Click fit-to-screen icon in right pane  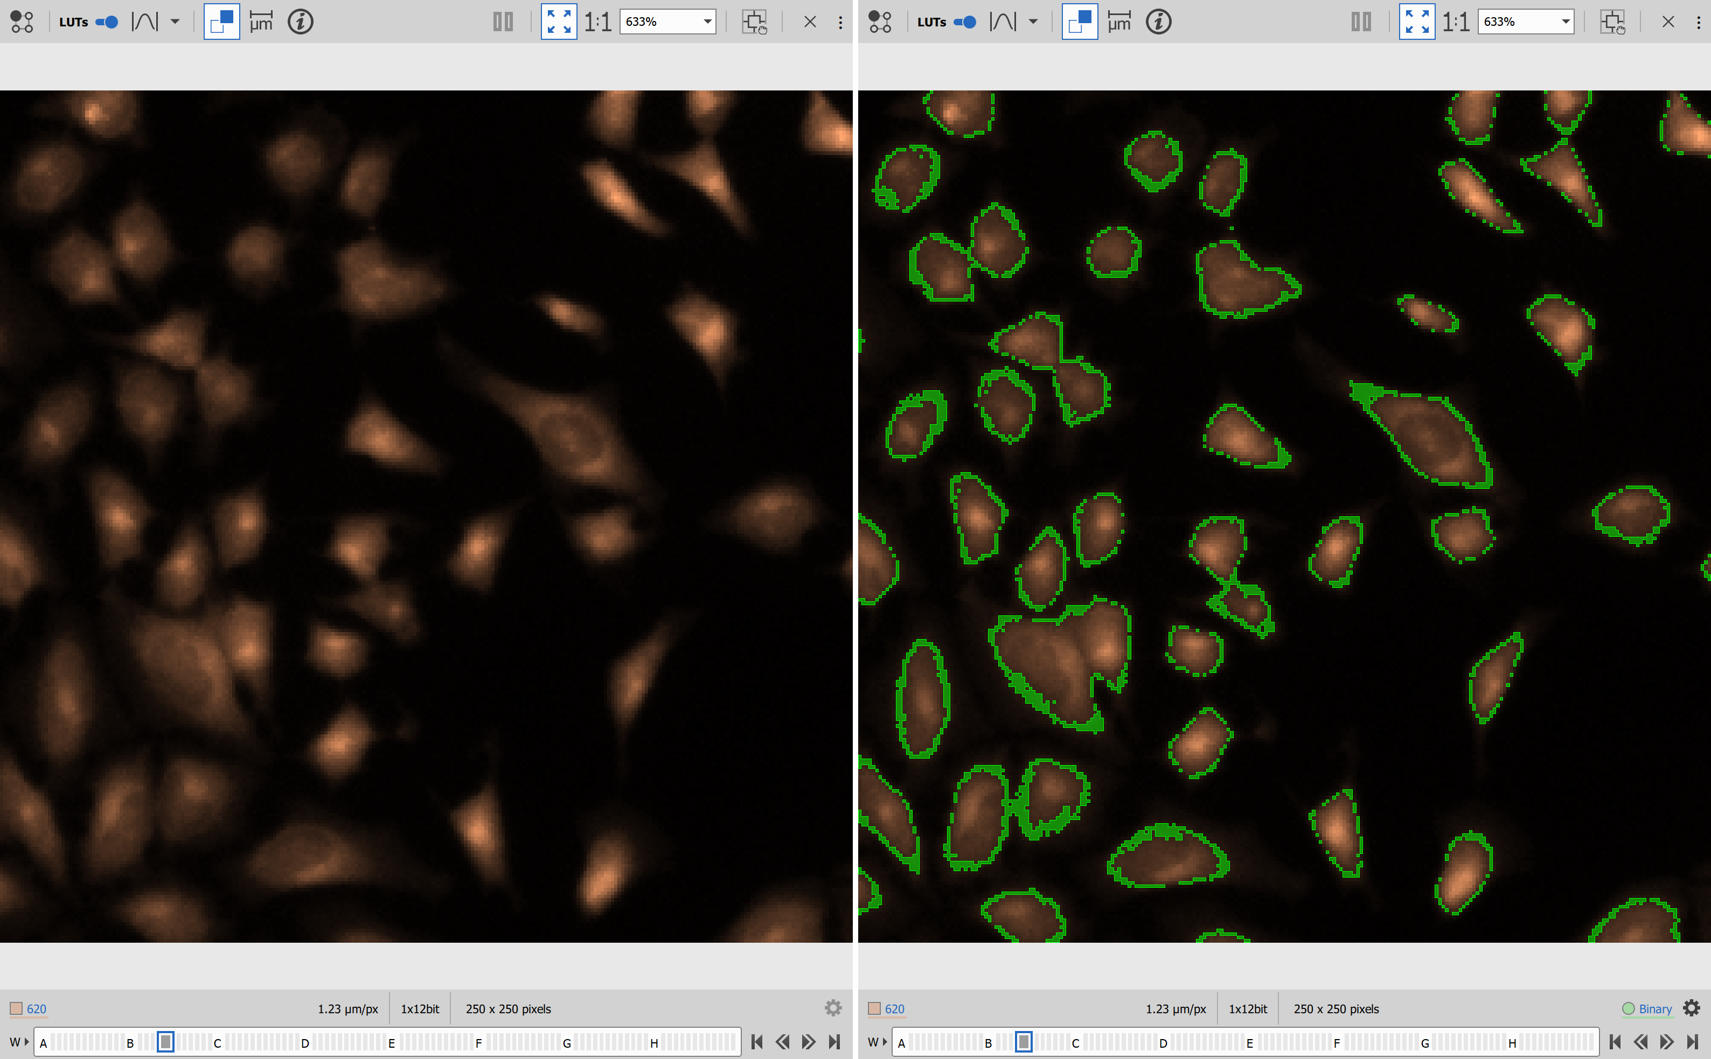(x=1417, y=22)
